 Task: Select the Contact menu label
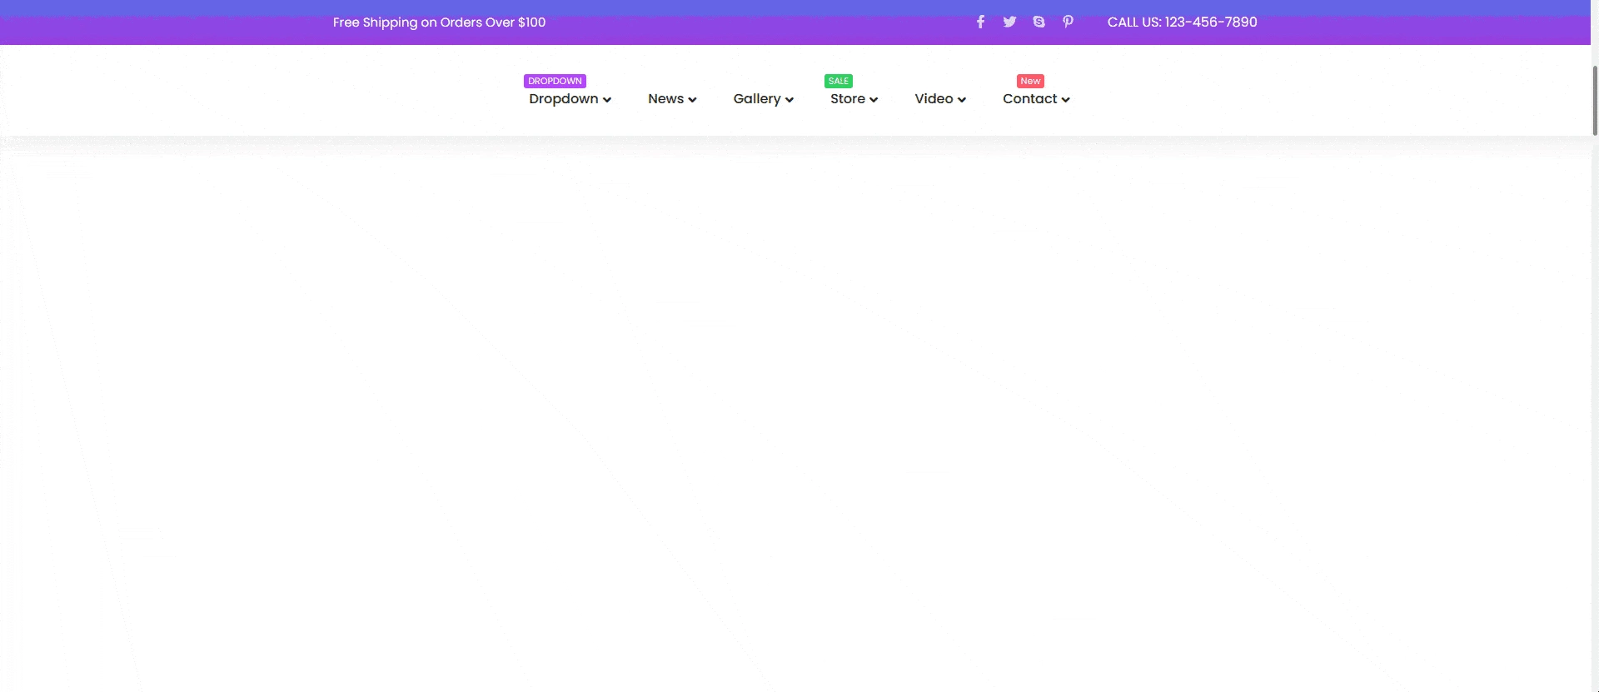pos(1029,99)
